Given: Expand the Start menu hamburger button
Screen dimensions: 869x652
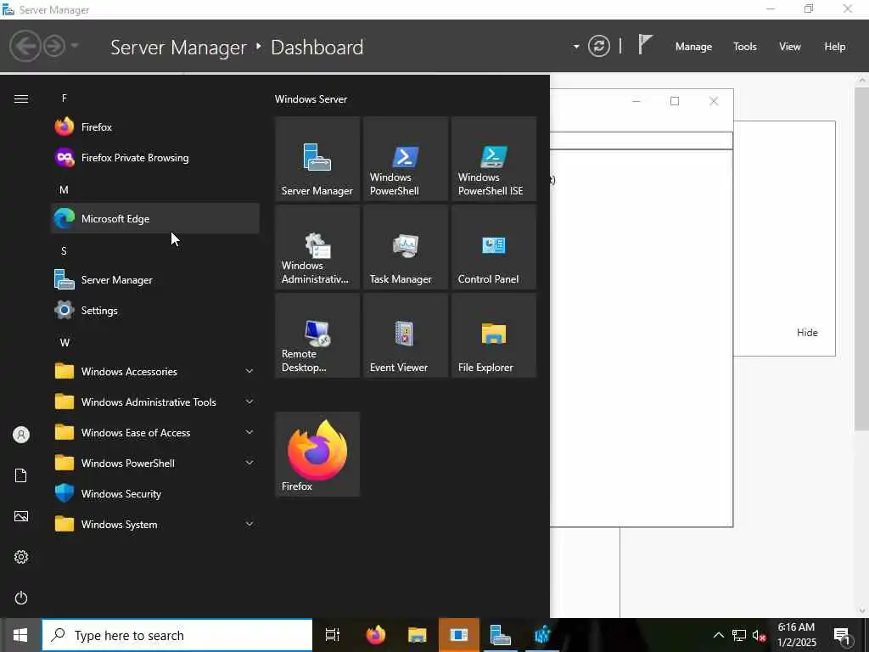Looking at the screenshot, I should [21, 98].
